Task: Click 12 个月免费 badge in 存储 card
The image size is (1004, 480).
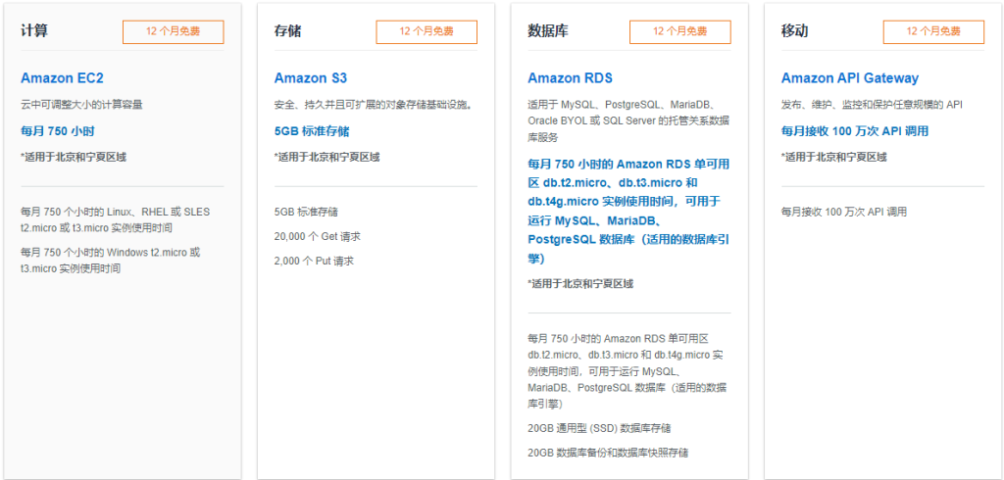Action: 427,31
